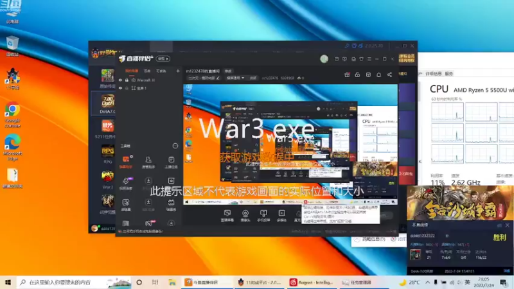
Task: Open the notification center on taskbar
Action: tap(504, 282)
